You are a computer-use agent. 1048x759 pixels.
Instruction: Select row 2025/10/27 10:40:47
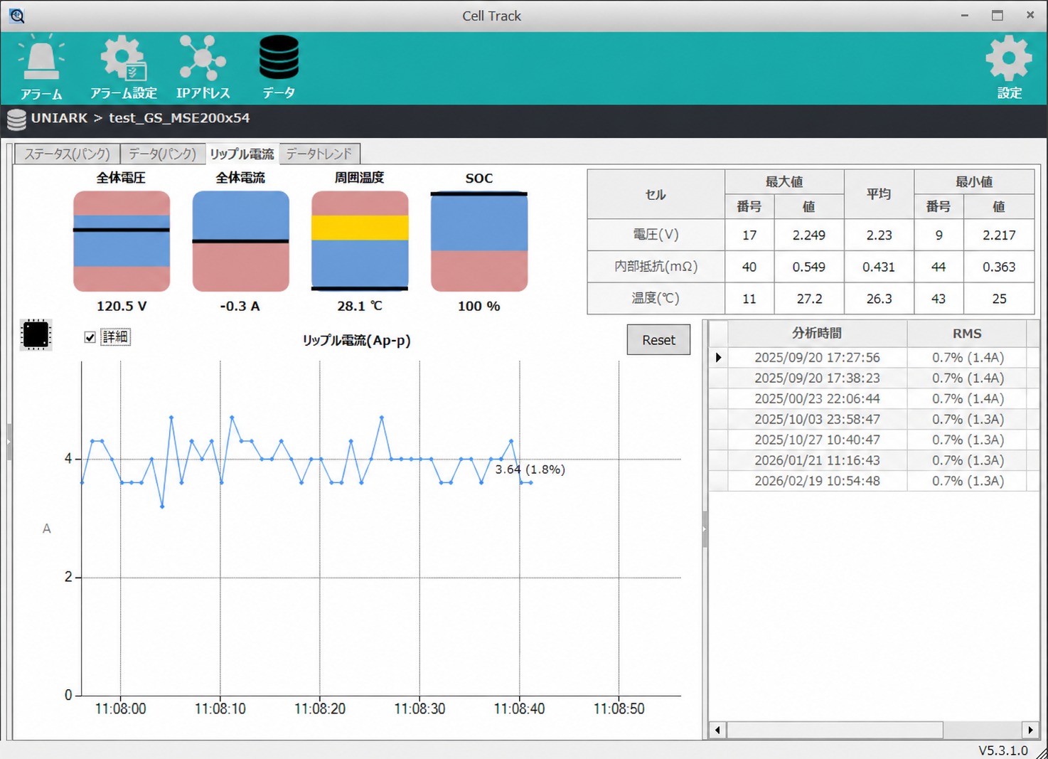click(874, 440)
